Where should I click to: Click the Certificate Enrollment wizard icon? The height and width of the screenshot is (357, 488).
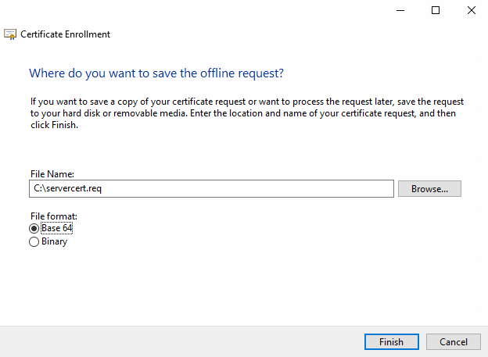[x=10, y=34]
